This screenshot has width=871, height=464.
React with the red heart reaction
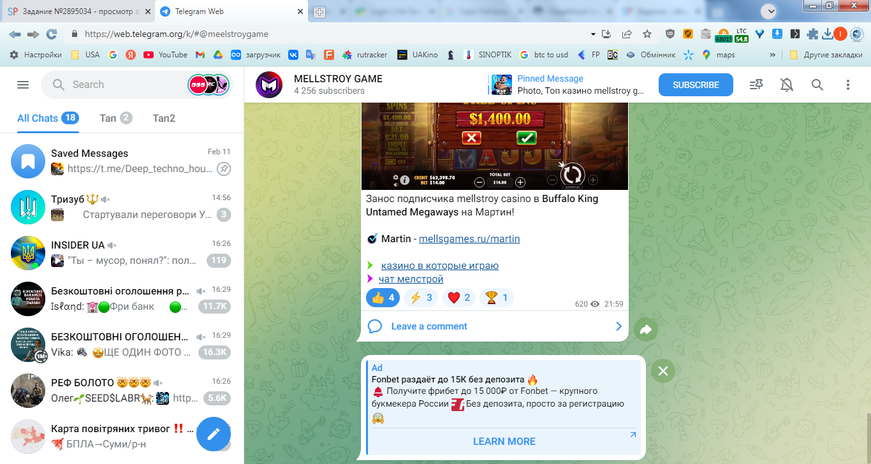(x=458, y=298)
